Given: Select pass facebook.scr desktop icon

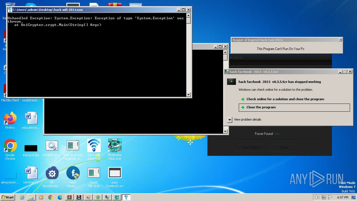Looking at the screenshot, I should pos(115,177).
